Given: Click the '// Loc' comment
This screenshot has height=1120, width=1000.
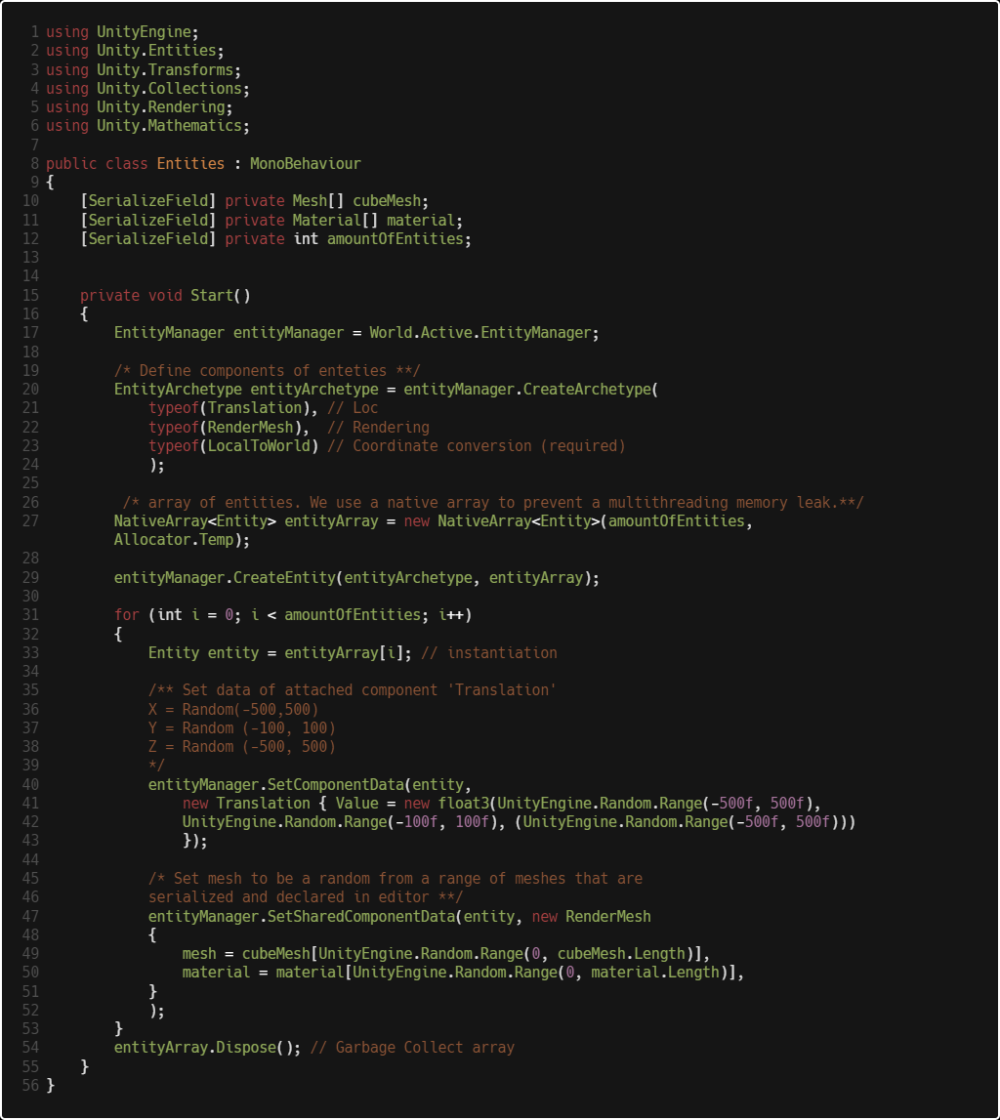Looking at the screenshot, I should (x=353, y=408).
